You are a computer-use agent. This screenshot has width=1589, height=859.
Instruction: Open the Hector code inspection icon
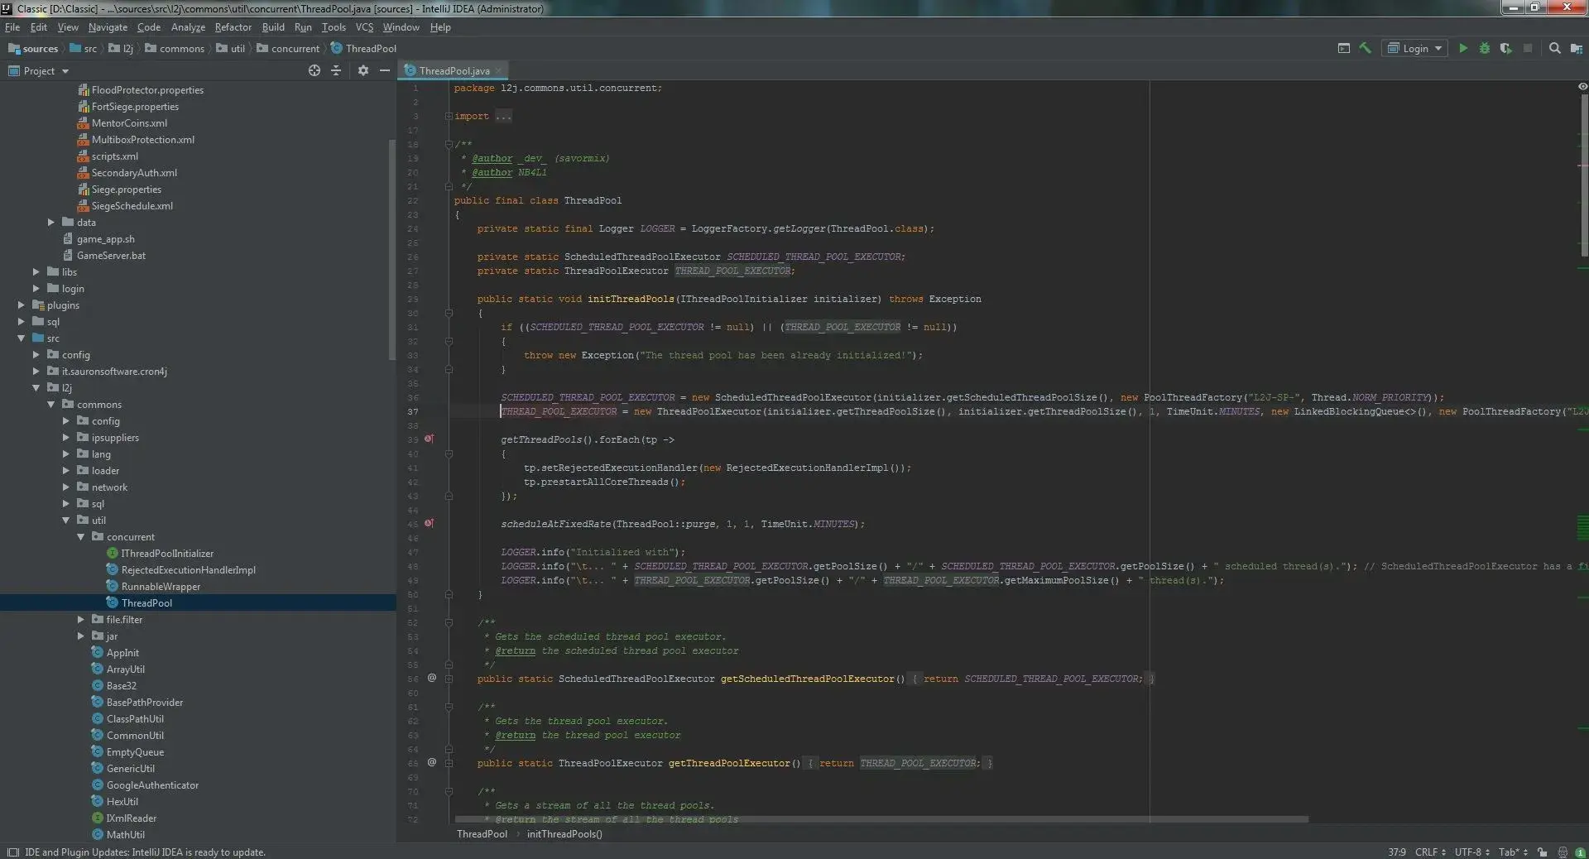pyautogui.click(x=1563, y=852)
